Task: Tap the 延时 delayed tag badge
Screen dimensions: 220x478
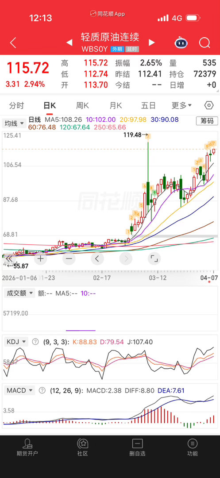Action: [x=132, y=49]
